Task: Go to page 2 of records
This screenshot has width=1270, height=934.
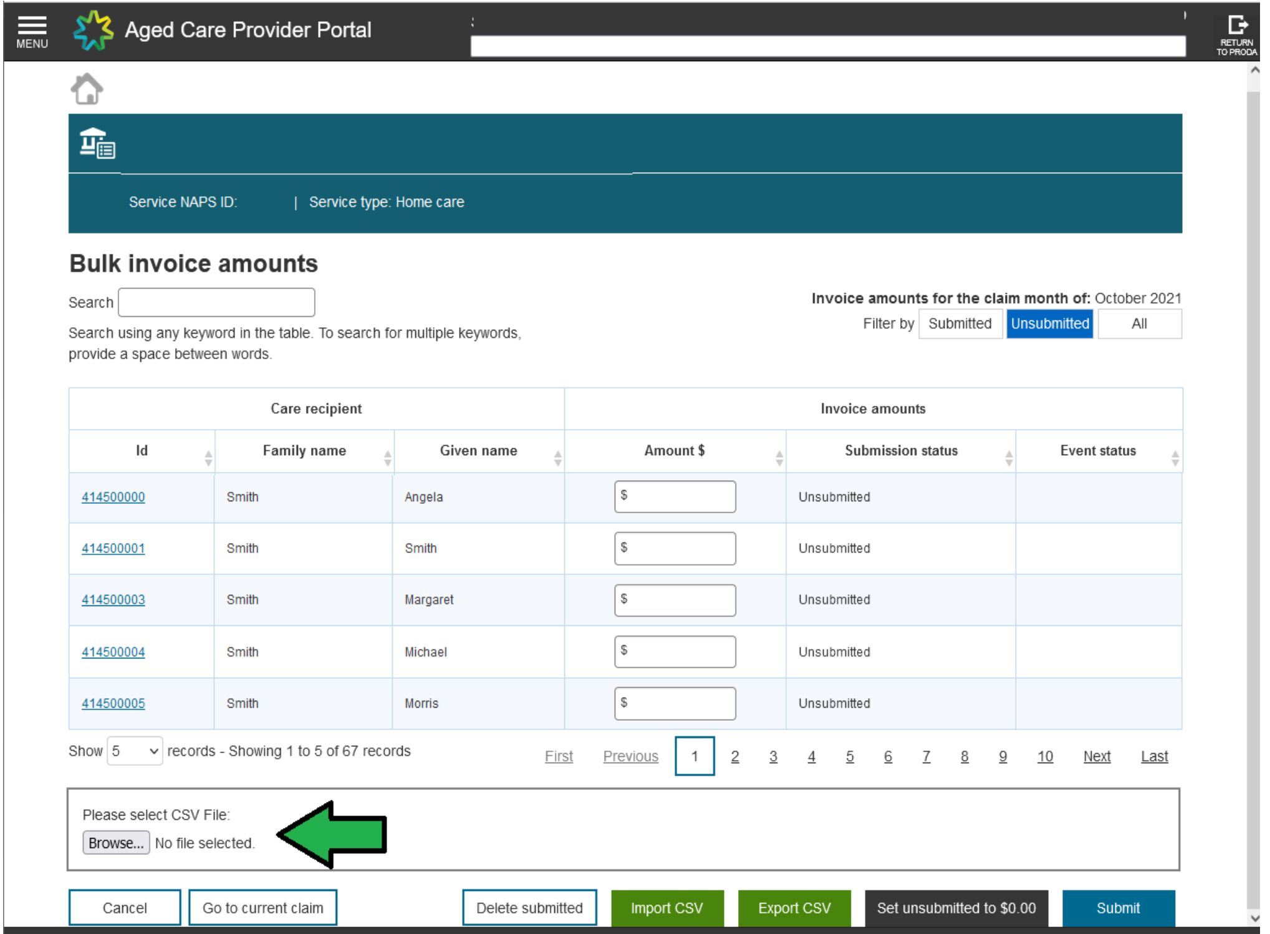Action: (x=735, y=756)
